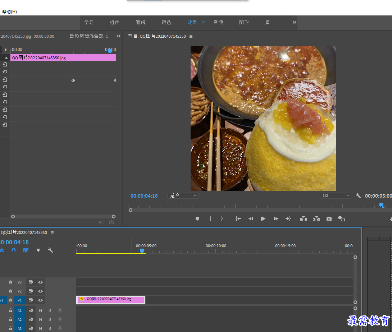This screenshot has width=392, height=332.
Task: Reset the parameter on the keyframe row
Action: tap(5, 79)
